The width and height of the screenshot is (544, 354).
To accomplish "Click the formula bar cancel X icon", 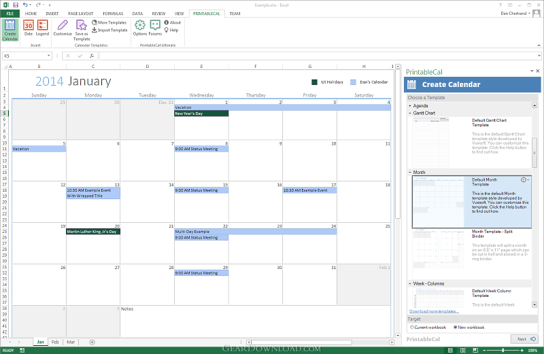I will 69,56.
